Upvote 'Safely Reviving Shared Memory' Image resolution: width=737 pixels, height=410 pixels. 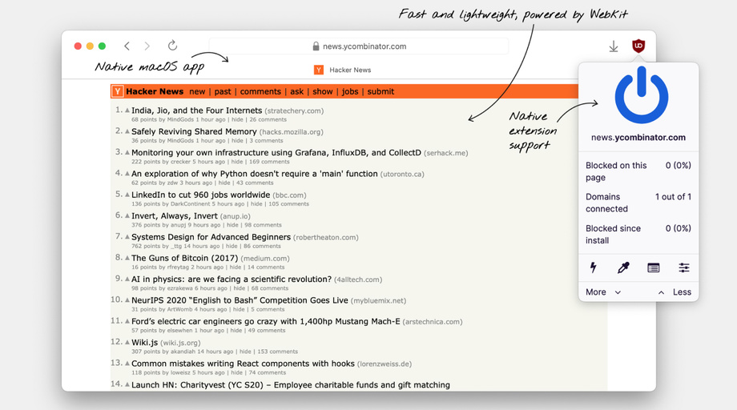pyautogui.click(x=127, y=131)
